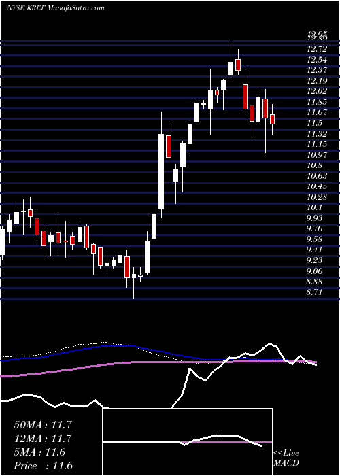Select the 5MA : 11.6 readout
This screenshot has width=340, height=476.
(39, 452)
